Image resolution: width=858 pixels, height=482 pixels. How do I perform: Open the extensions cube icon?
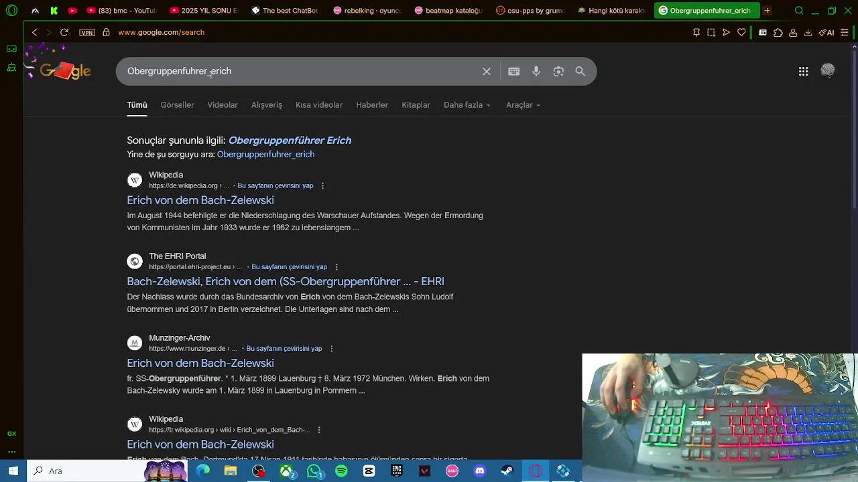[x=778, y=32]
